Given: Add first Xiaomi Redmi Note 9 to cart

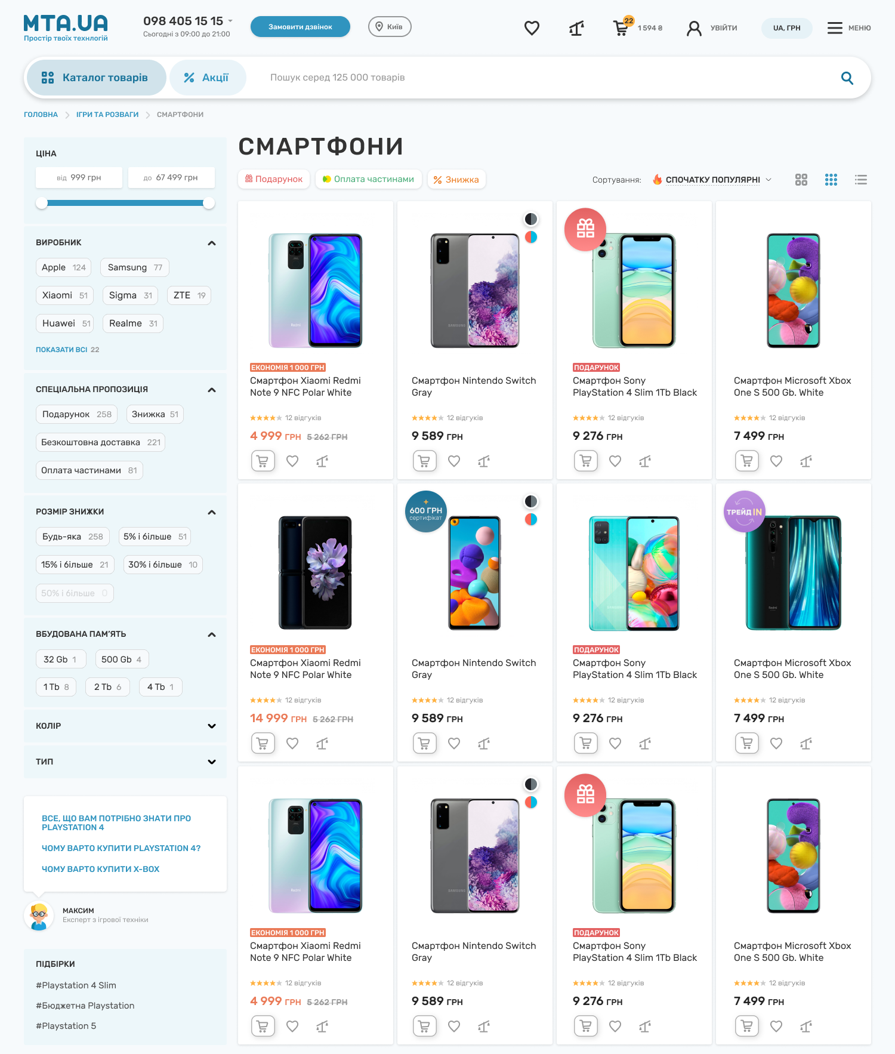Looking at the screenshot, I should coord(263,461).
